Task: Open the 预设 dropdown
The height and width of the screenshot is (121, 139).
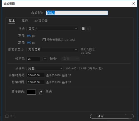Action: [52, 28]
